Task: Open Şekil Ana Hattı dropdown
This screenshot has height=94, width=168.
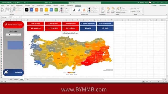Action: (x=65, y=10)
